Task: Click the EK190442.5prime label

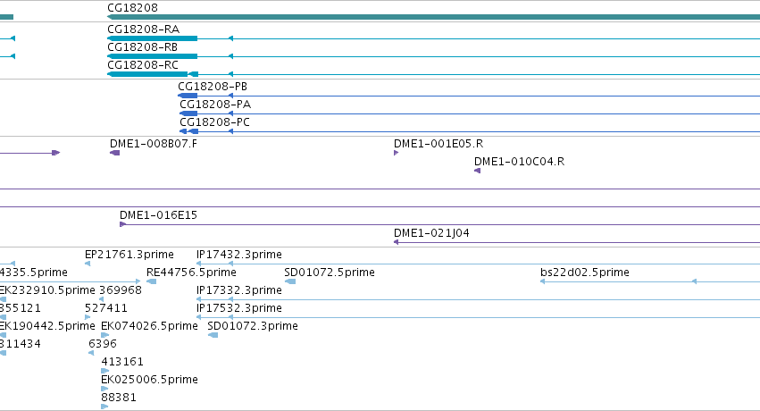Action: click(x=47, y=326)
